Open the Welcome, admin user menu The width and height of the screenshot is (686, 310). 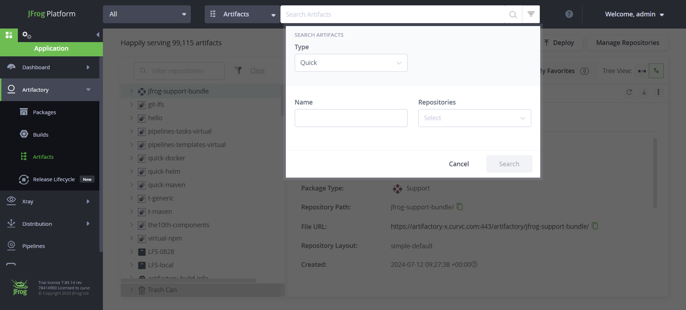click(634, 14)
